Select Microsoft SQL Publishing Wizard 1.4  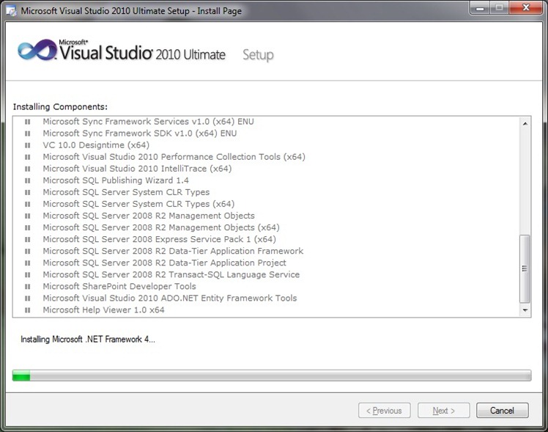[116, 180]
